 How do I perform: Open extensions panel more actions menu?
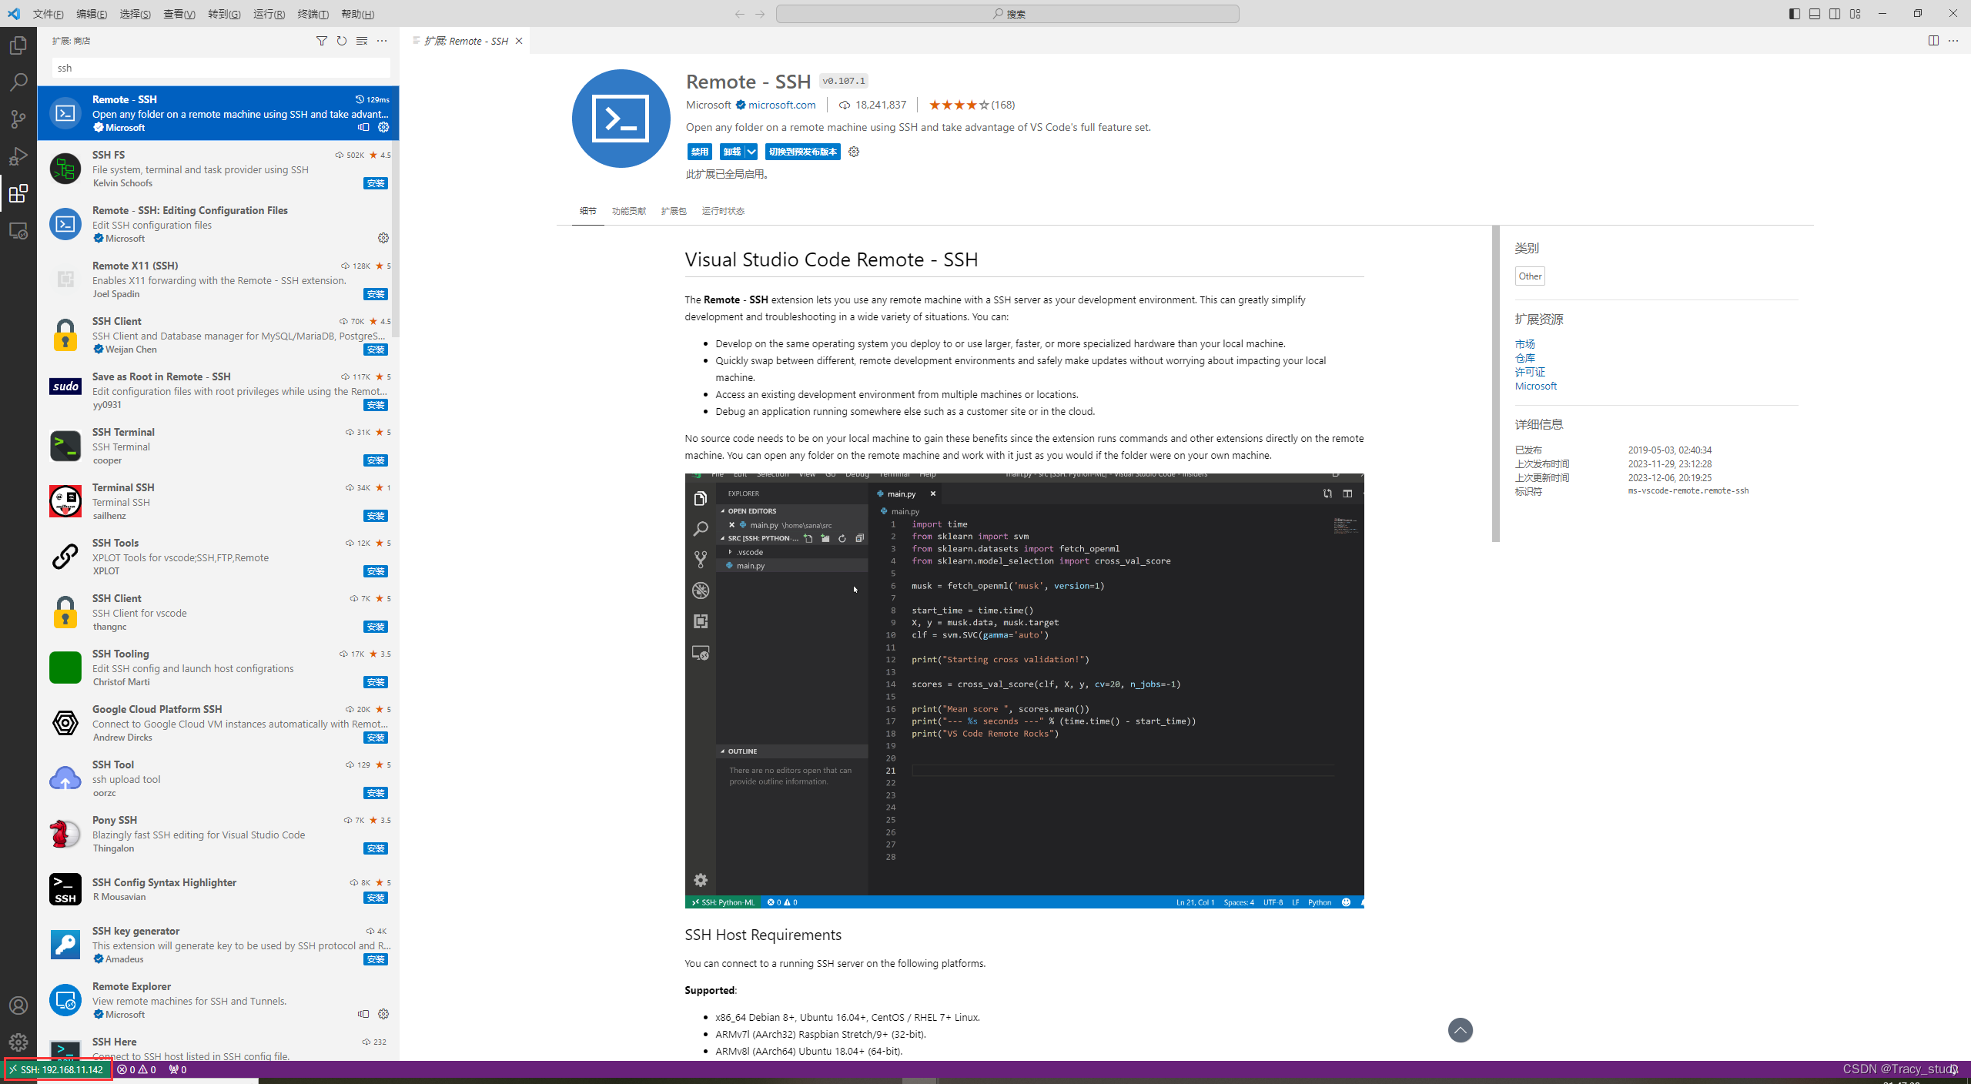pos(382,41)
